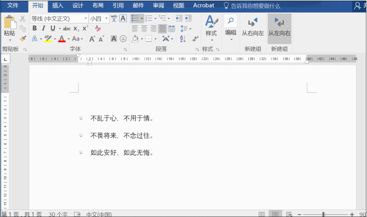Click language 中文(中国) in status bar

[99, 214]
